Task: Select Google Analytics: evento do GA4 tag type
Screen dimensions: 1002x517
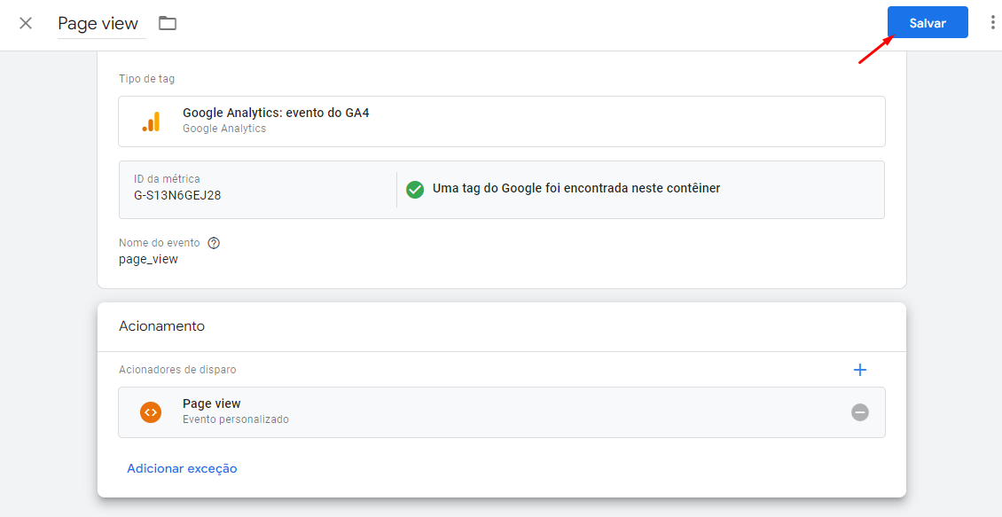Action: pos(502,121)
